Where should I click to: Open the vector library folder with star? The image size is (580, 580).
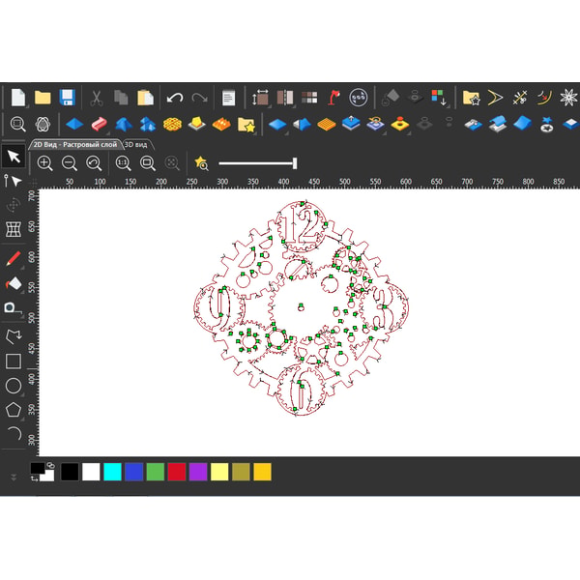tap(472, 98)
